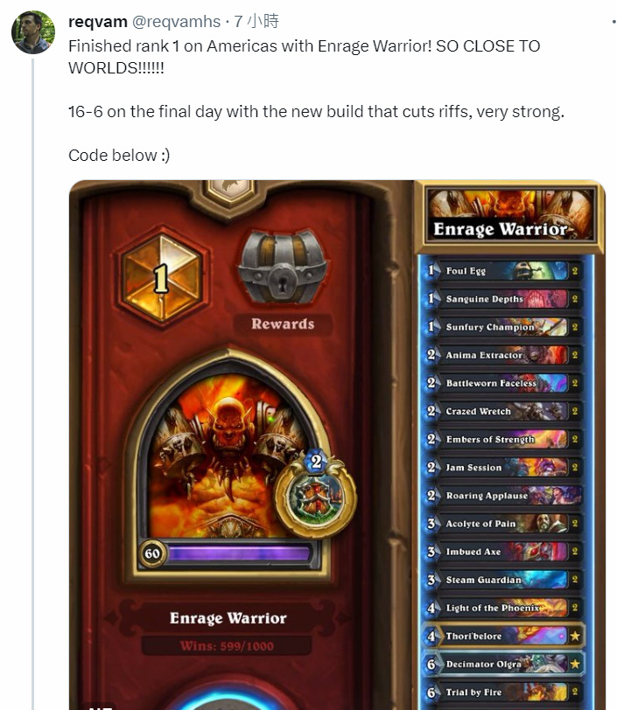
Task: Click the star icon beside Decimator Olgra
Action: point(574,665)
